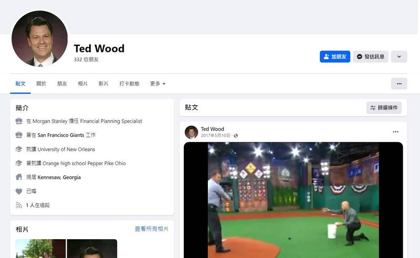Open the 更多 tab dropdown

click(157, 84)
